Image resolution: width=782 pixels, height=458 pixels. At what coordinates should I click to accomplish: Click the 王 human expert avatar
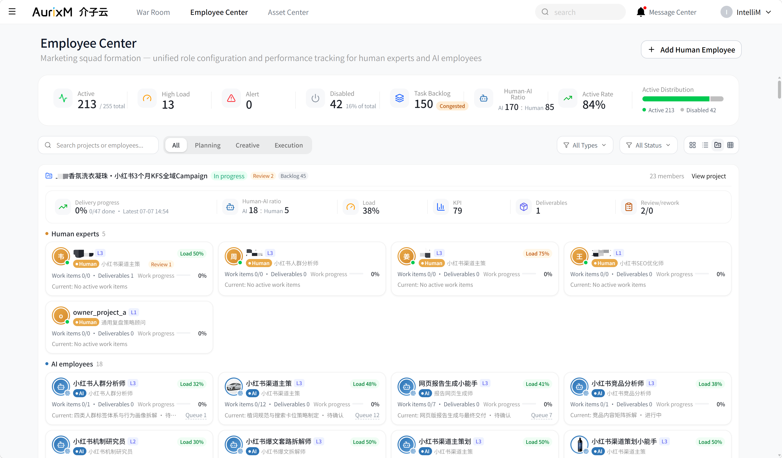(x=579, y=256)
